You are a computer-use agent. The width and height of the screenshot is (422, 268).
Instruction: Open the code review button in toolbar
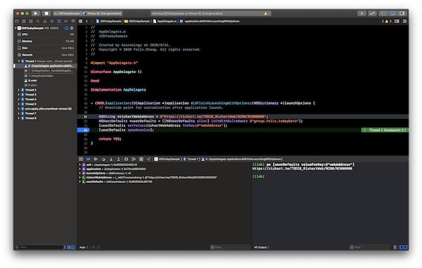[373, 13]
